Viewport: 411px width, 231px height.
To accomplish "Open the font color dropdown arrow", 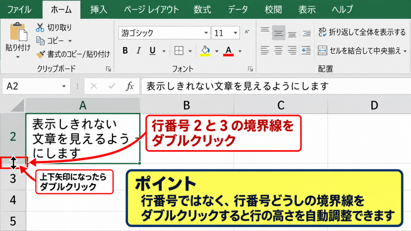I will 240,51.
